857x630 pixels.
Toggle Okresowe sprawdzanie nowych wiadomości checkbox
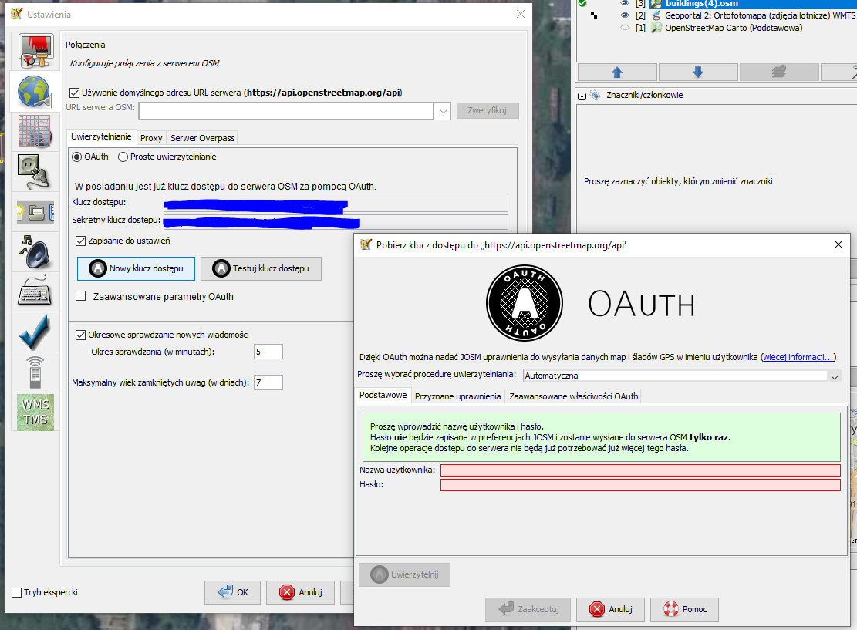pos(80,335)
